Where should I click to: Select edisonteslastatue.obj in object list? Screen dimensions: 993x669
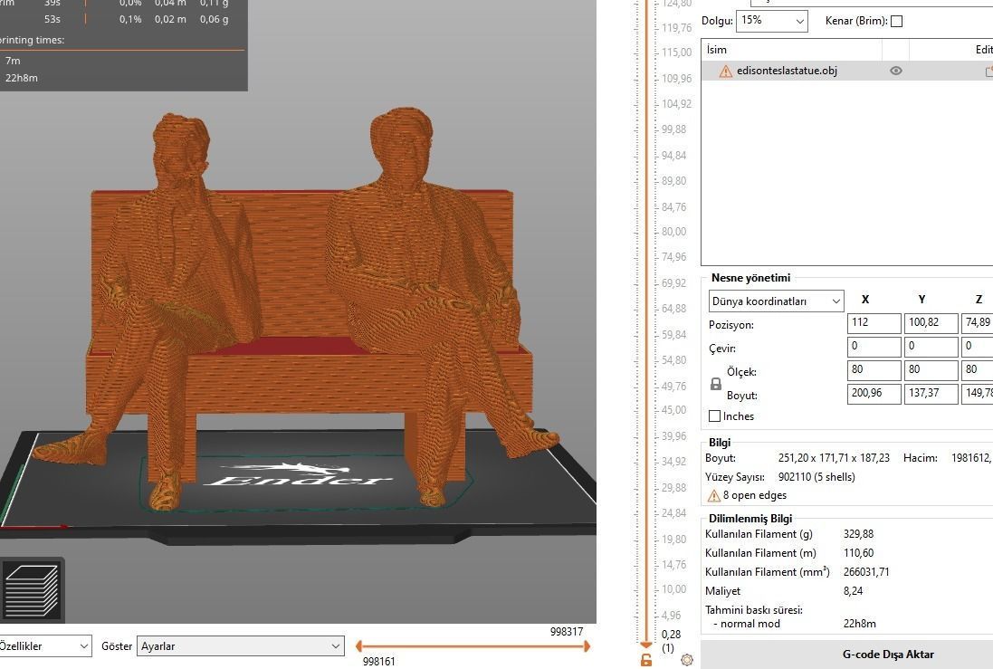[787, 71]
